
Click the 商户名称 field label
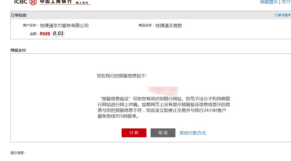click(31, 25)
